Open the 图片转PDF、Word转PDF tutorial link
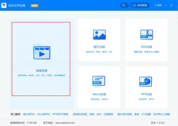The height and width of the screenshot is (126, 178). coord(46,114)
